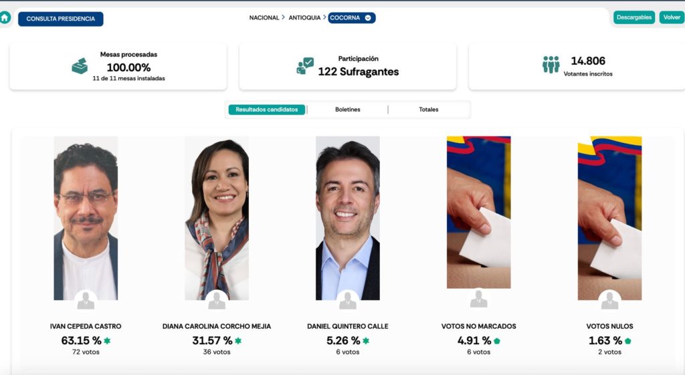Click the Votantes inscritos people icon
This screenshot has width=685, height=375.
(551, 65)
